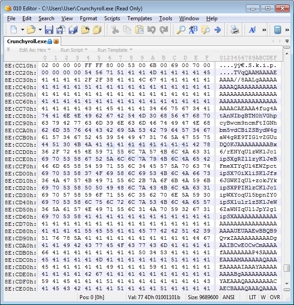Click the Cut scissors icon
The height and width of the screenshot is (305, 294).
point(115,30)
